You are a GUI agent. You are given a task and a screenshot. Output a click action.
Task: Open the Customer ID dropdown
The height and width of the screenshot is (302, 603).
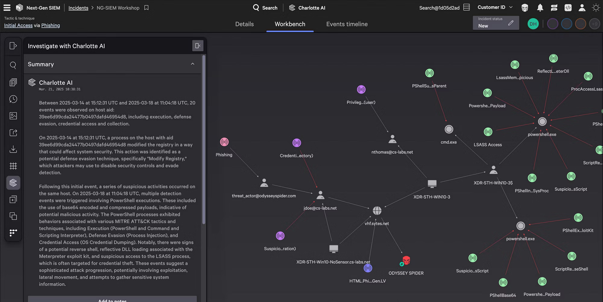tap(495, 7)
